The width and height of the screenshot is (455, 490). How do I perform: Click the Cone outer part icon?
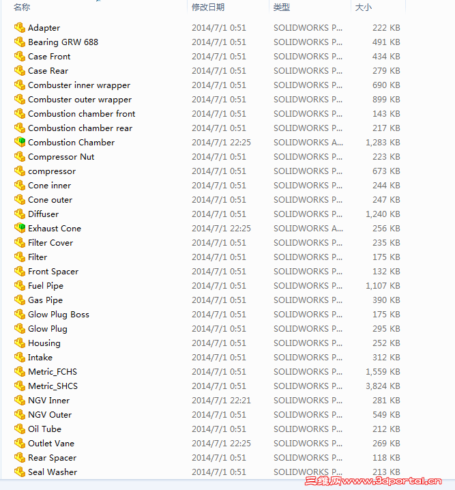20,200
